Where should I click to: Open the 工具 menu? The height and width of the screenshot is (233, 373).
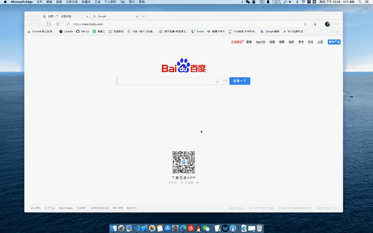pos(97,2)
